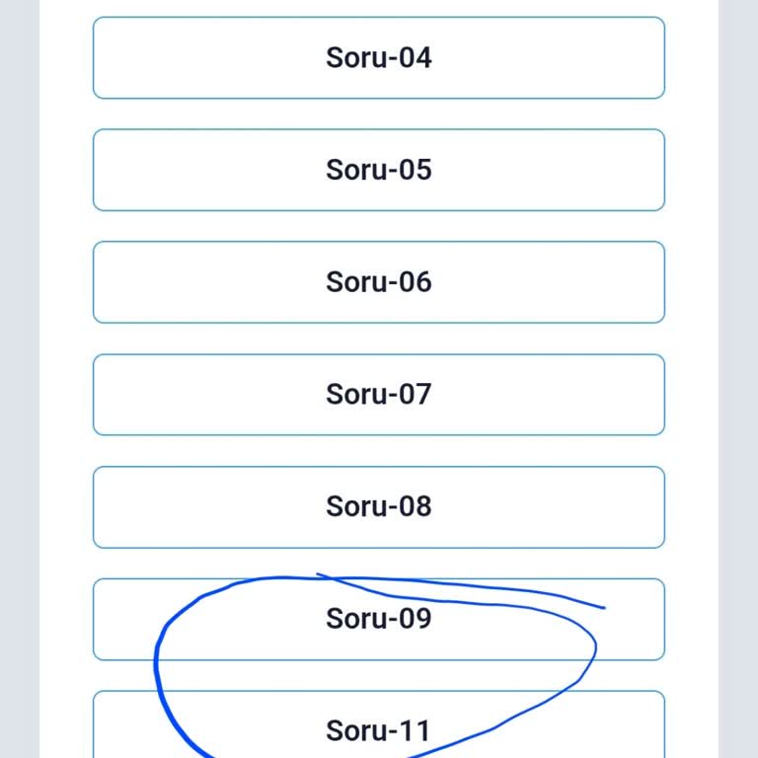Launch question 07 from the list
The image size is (758, 758).
(x=378, y=395)
